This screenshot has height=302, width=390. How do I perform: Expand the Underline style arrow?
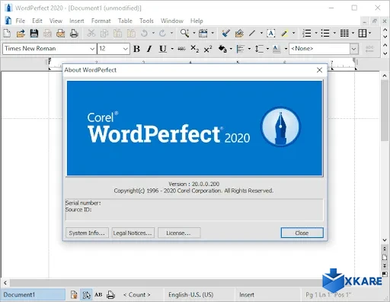click(x=172, y=49)
